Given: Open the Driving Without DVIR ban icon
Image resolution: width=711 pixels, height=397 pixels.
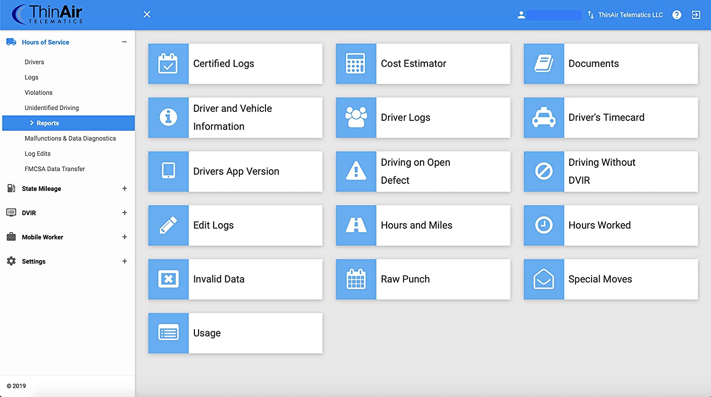Looking at the screenshot, I should [x=544, y=171].
